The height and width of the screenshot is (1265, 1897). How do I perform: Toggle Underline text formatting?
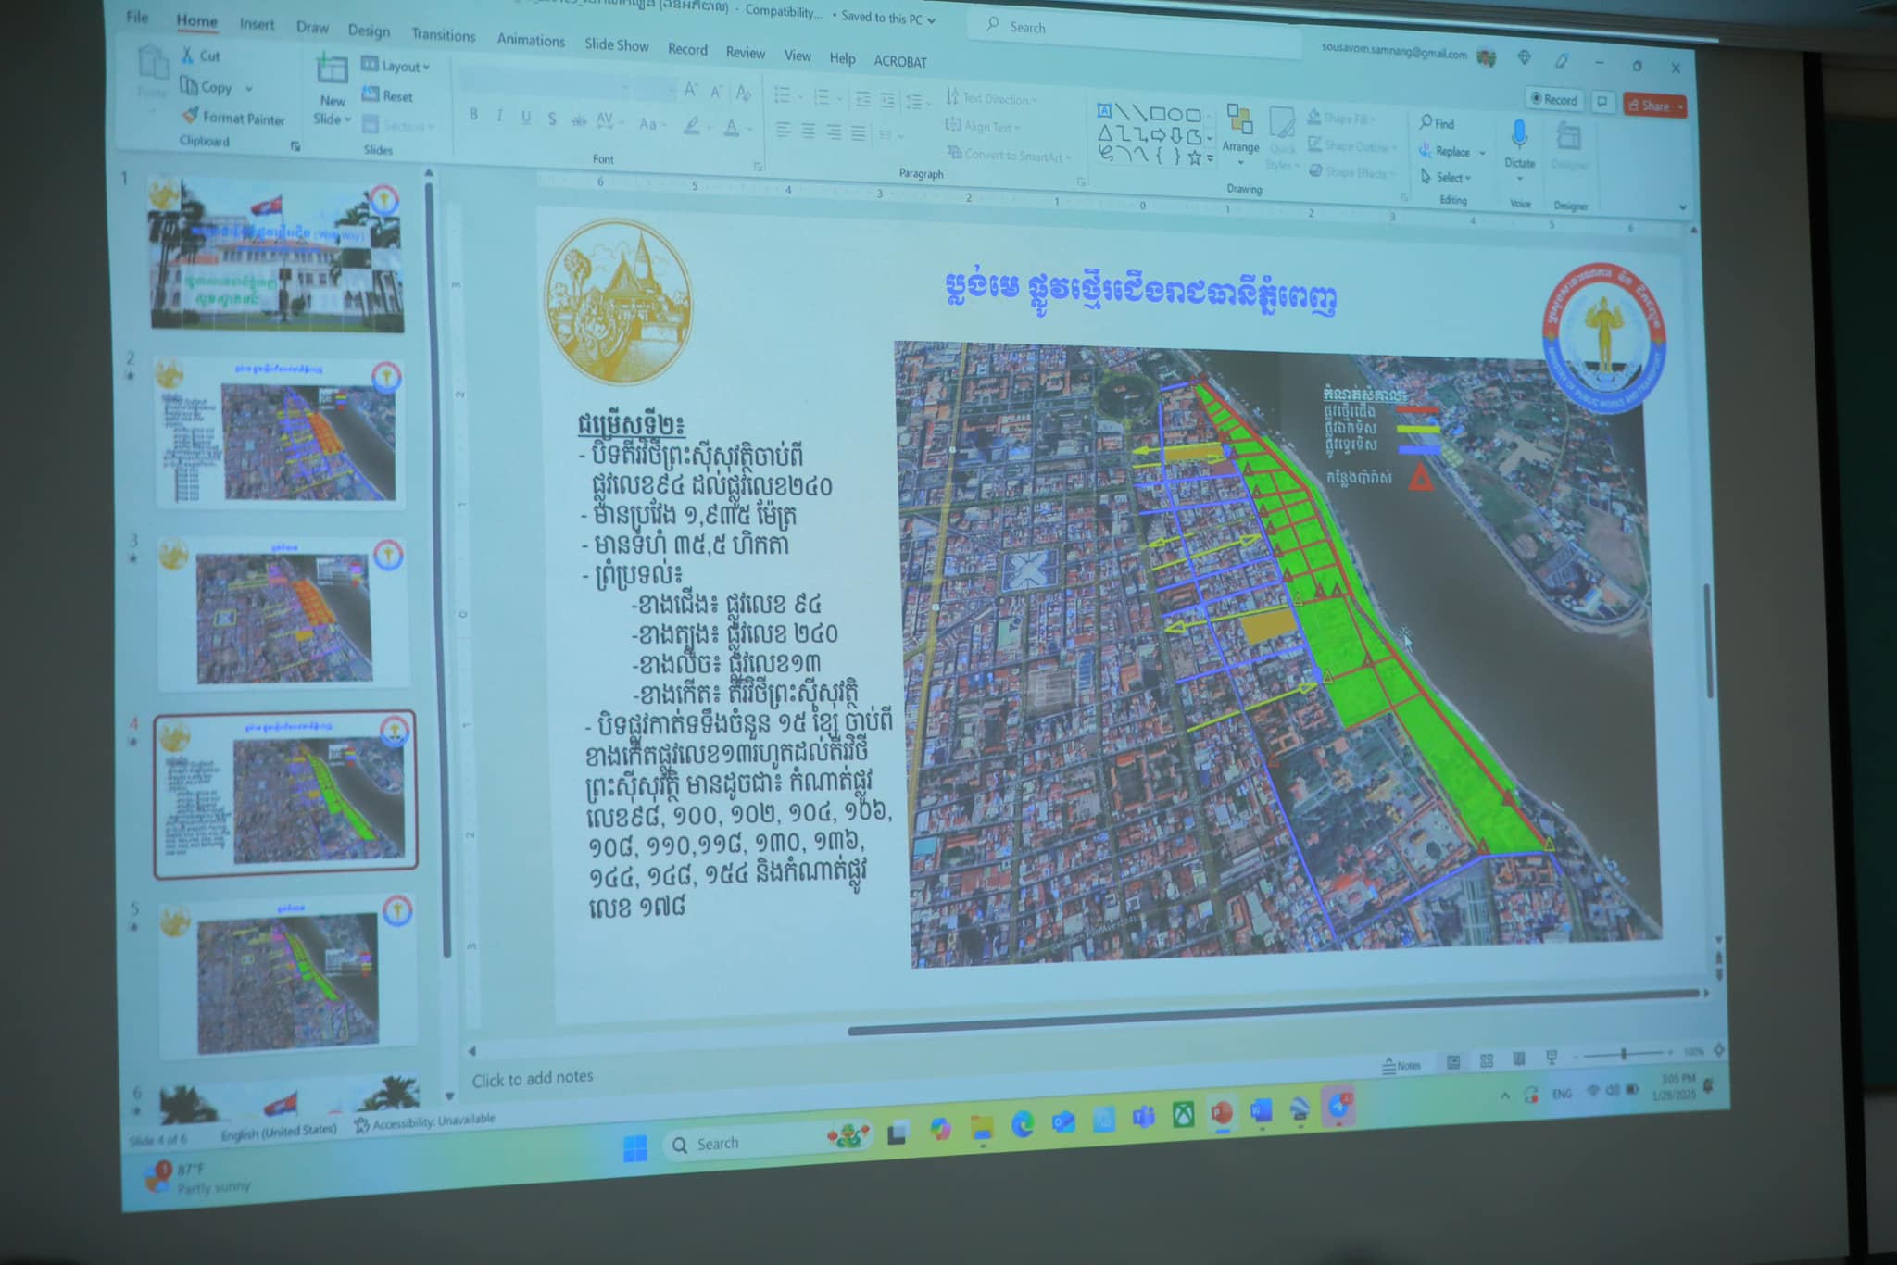[x=525, y=118]
